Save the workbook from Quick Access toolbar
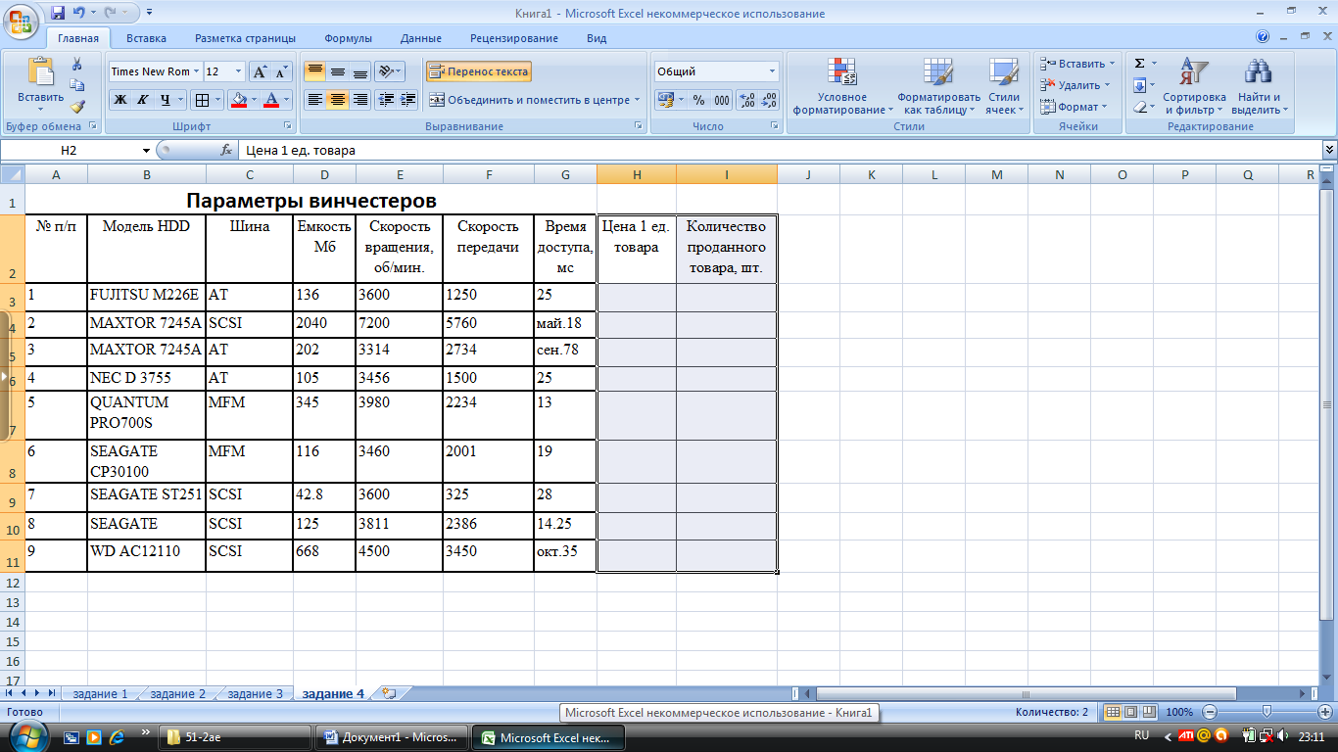1338x752 pixels. [58, 14]
